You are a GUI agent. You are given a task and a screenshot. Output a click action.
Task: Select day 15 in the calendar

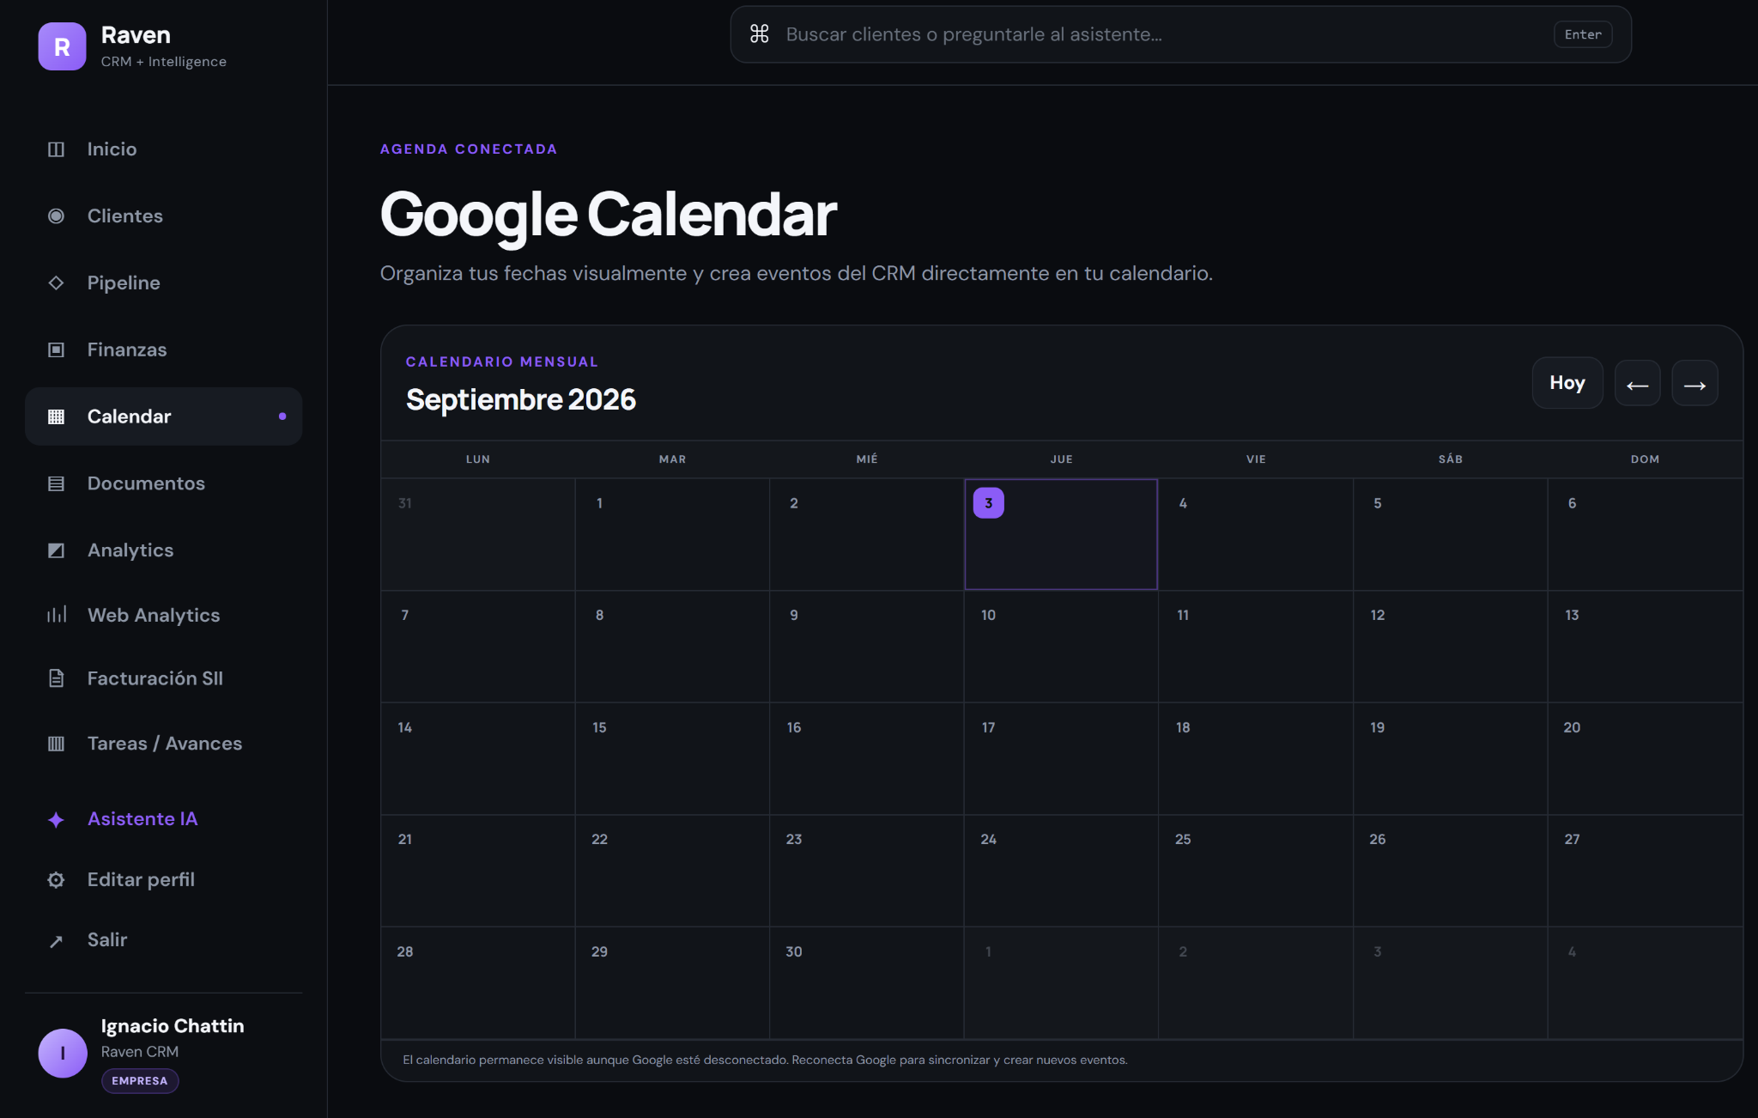tap(672, 759)
